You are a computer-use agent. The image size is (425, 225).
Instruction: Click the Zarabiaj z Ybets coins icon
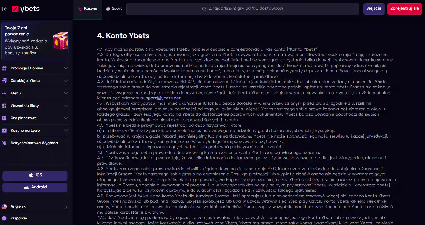(4, 81)
